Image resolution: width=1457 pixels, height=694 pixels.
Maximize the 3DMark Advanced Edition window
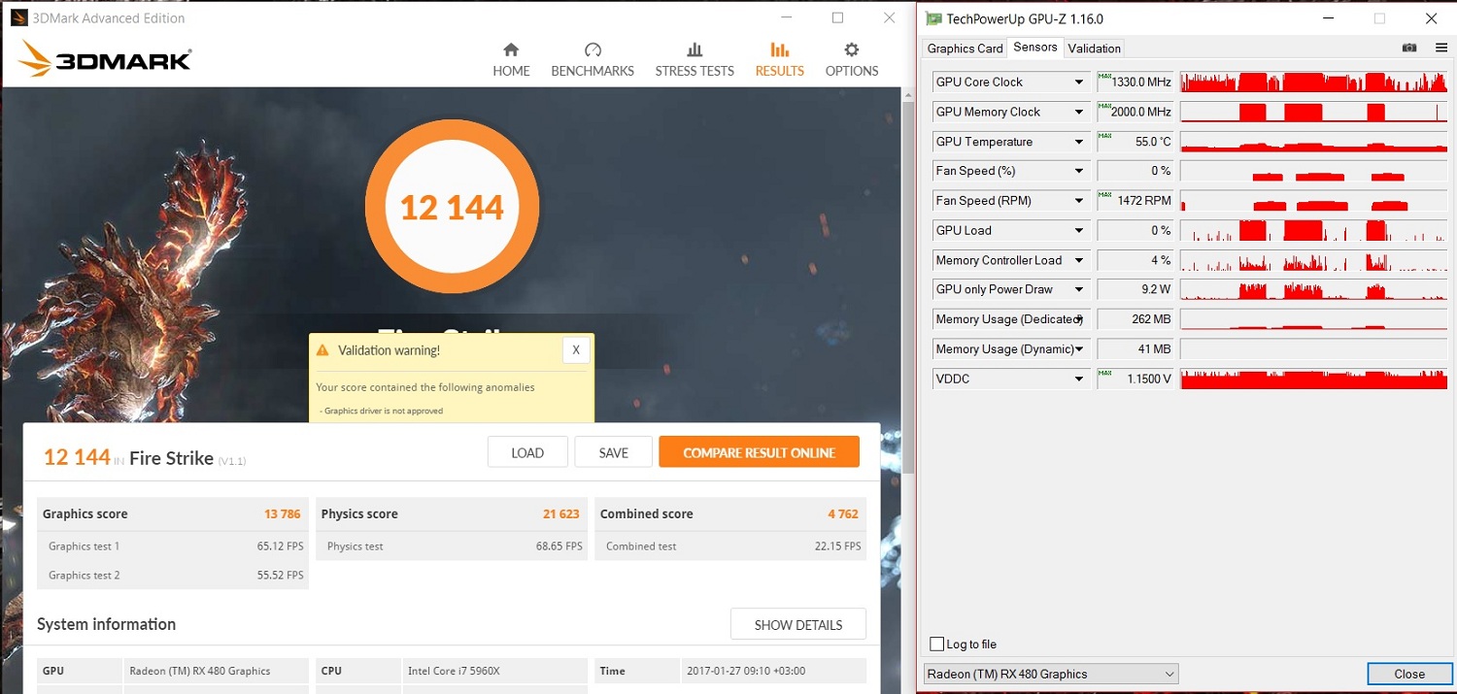[837, 17]
